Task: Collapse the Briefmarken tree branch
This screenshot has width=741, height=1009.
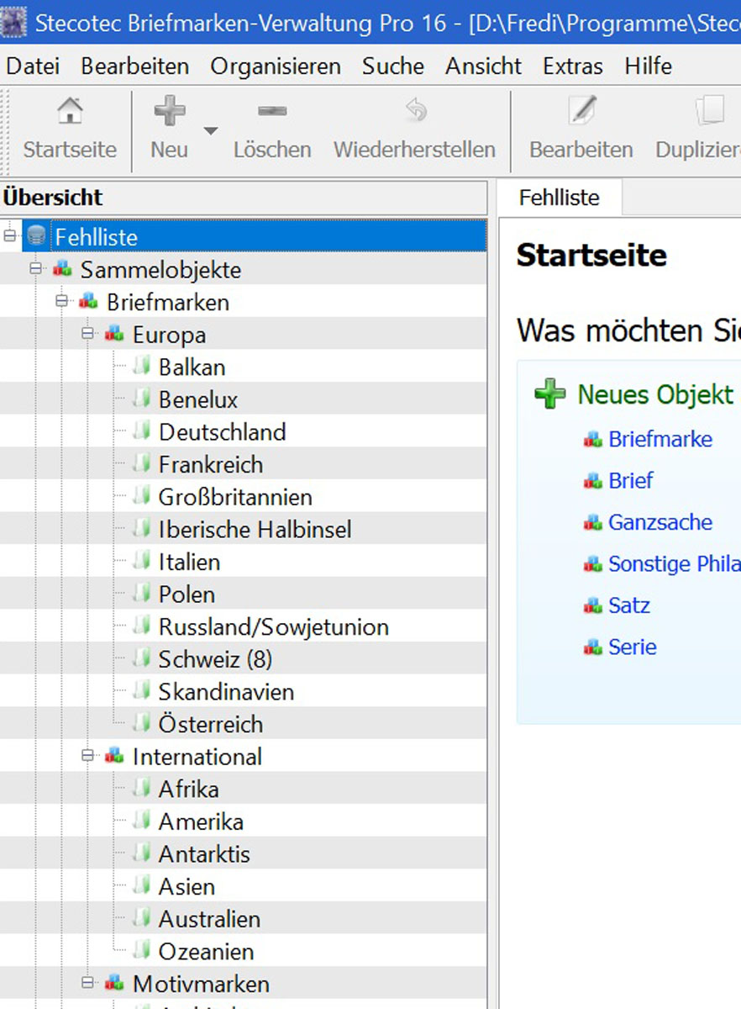Action: pos(61,302)
